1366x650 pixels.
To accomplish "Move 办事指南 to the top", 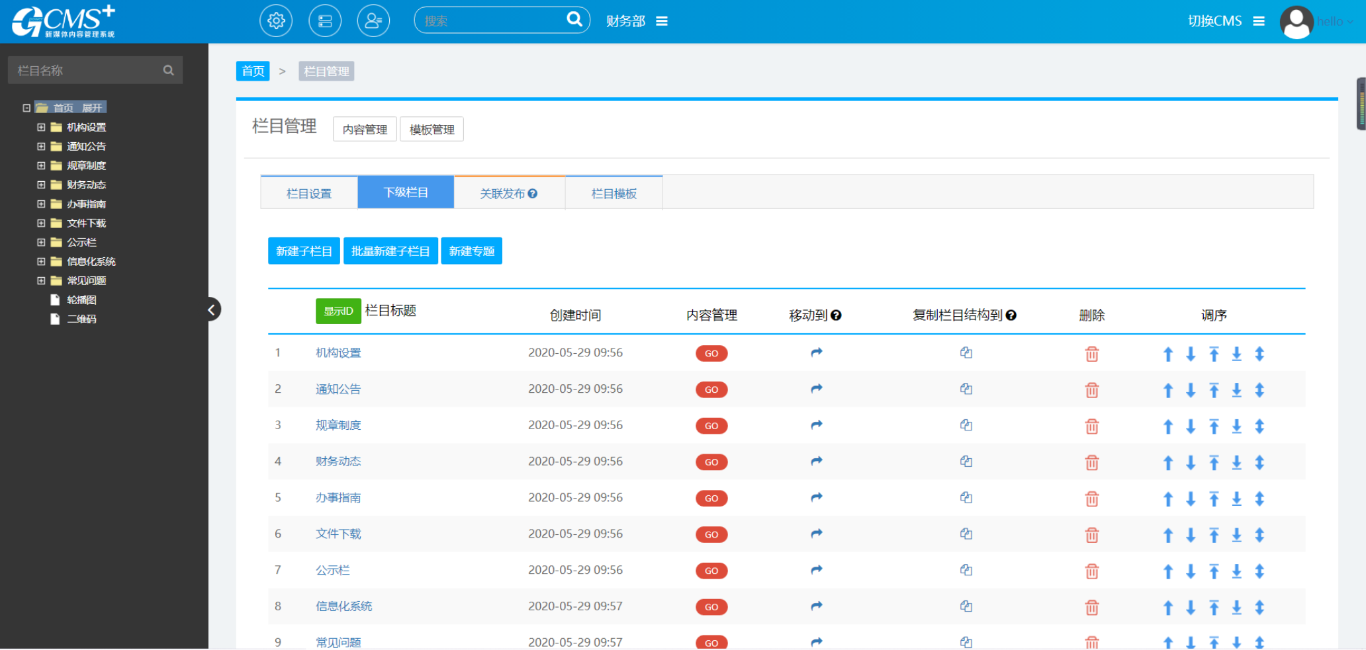I will (x=1214, y=499).
